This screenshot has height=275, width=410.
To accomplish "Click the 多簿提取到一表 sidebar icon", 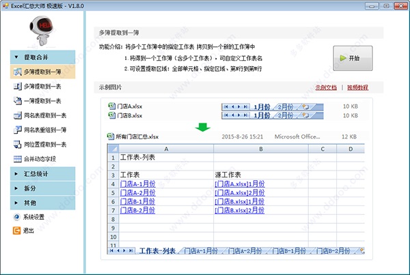I will coord(18,86).
